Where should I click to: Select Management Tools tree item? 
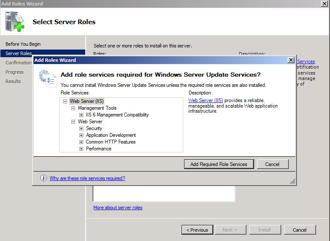pyautogui.click(x=97, y=108)
